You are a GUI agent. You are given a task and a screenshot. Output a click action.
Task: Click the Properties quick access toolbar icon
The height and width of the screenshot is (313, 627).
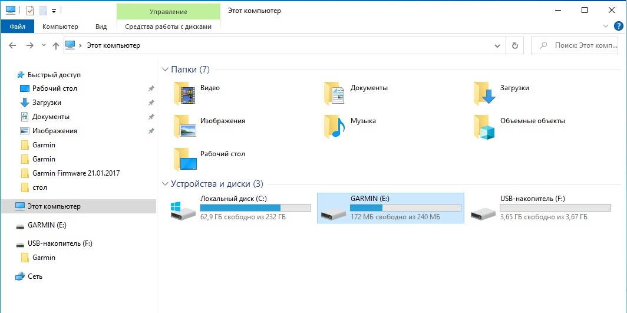(30, 11)
